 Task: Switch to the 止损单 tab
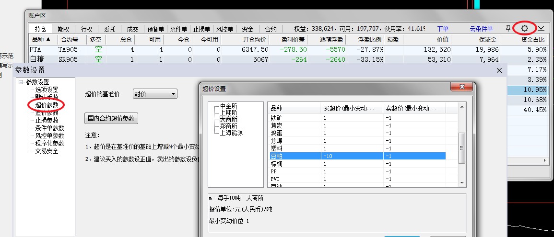202,29
